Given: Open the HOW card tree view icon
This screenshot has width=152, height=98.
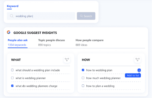Looking at the screenshot, I should [x=138, y=59].
